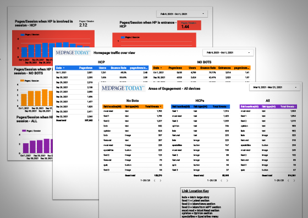Click blue Pages/Session legend in HCP involved chart
Screen dimensions: 308x218
click(30, 35)
